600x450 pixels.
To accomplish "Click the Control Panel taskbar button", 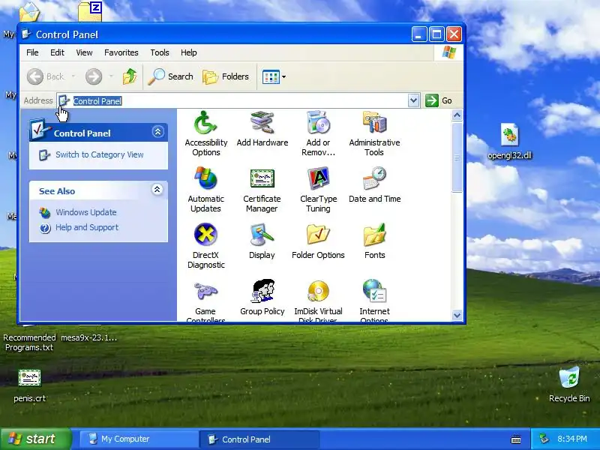I will tap(259, 439).
